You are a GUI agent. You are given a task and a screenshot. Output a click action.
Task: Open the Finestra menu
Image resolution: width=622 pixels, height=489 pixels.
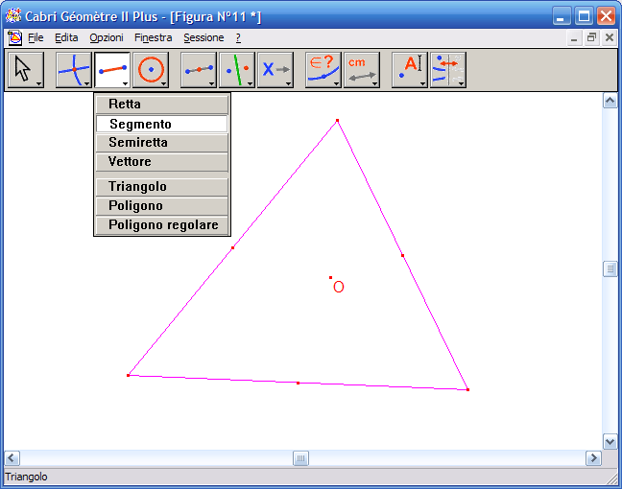click(154, 38)
